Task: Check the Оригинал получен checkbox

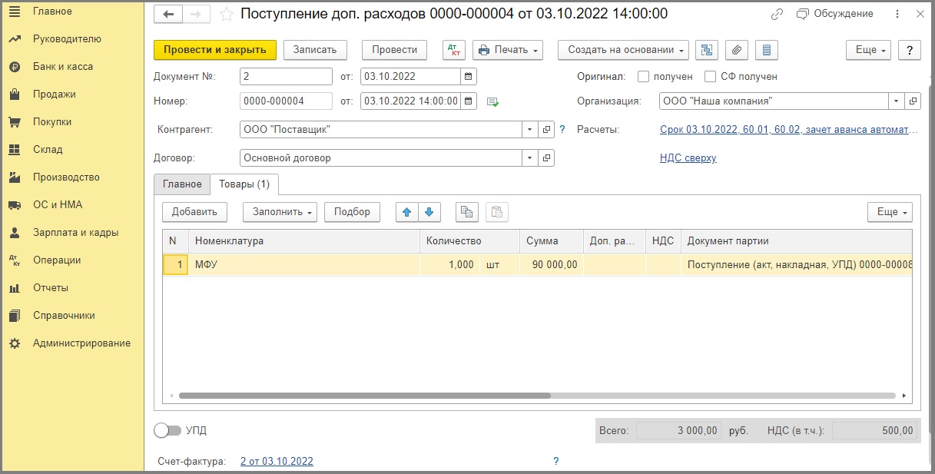Action: coord(642,77)
